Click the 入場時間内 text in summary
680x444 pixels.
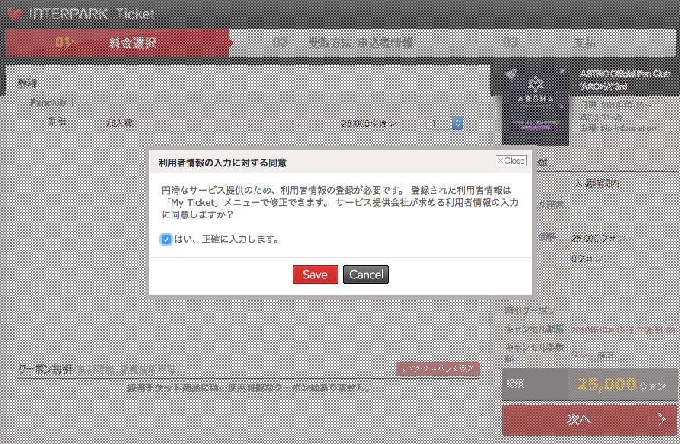[x=597, y=184]
